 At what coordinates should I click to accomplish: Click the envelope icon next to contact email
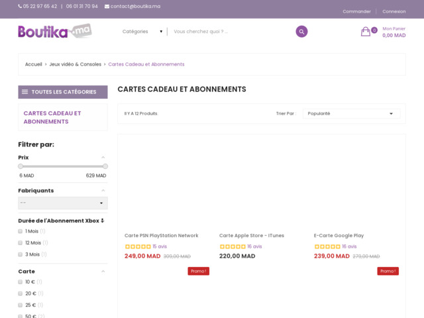click(107, 7)
